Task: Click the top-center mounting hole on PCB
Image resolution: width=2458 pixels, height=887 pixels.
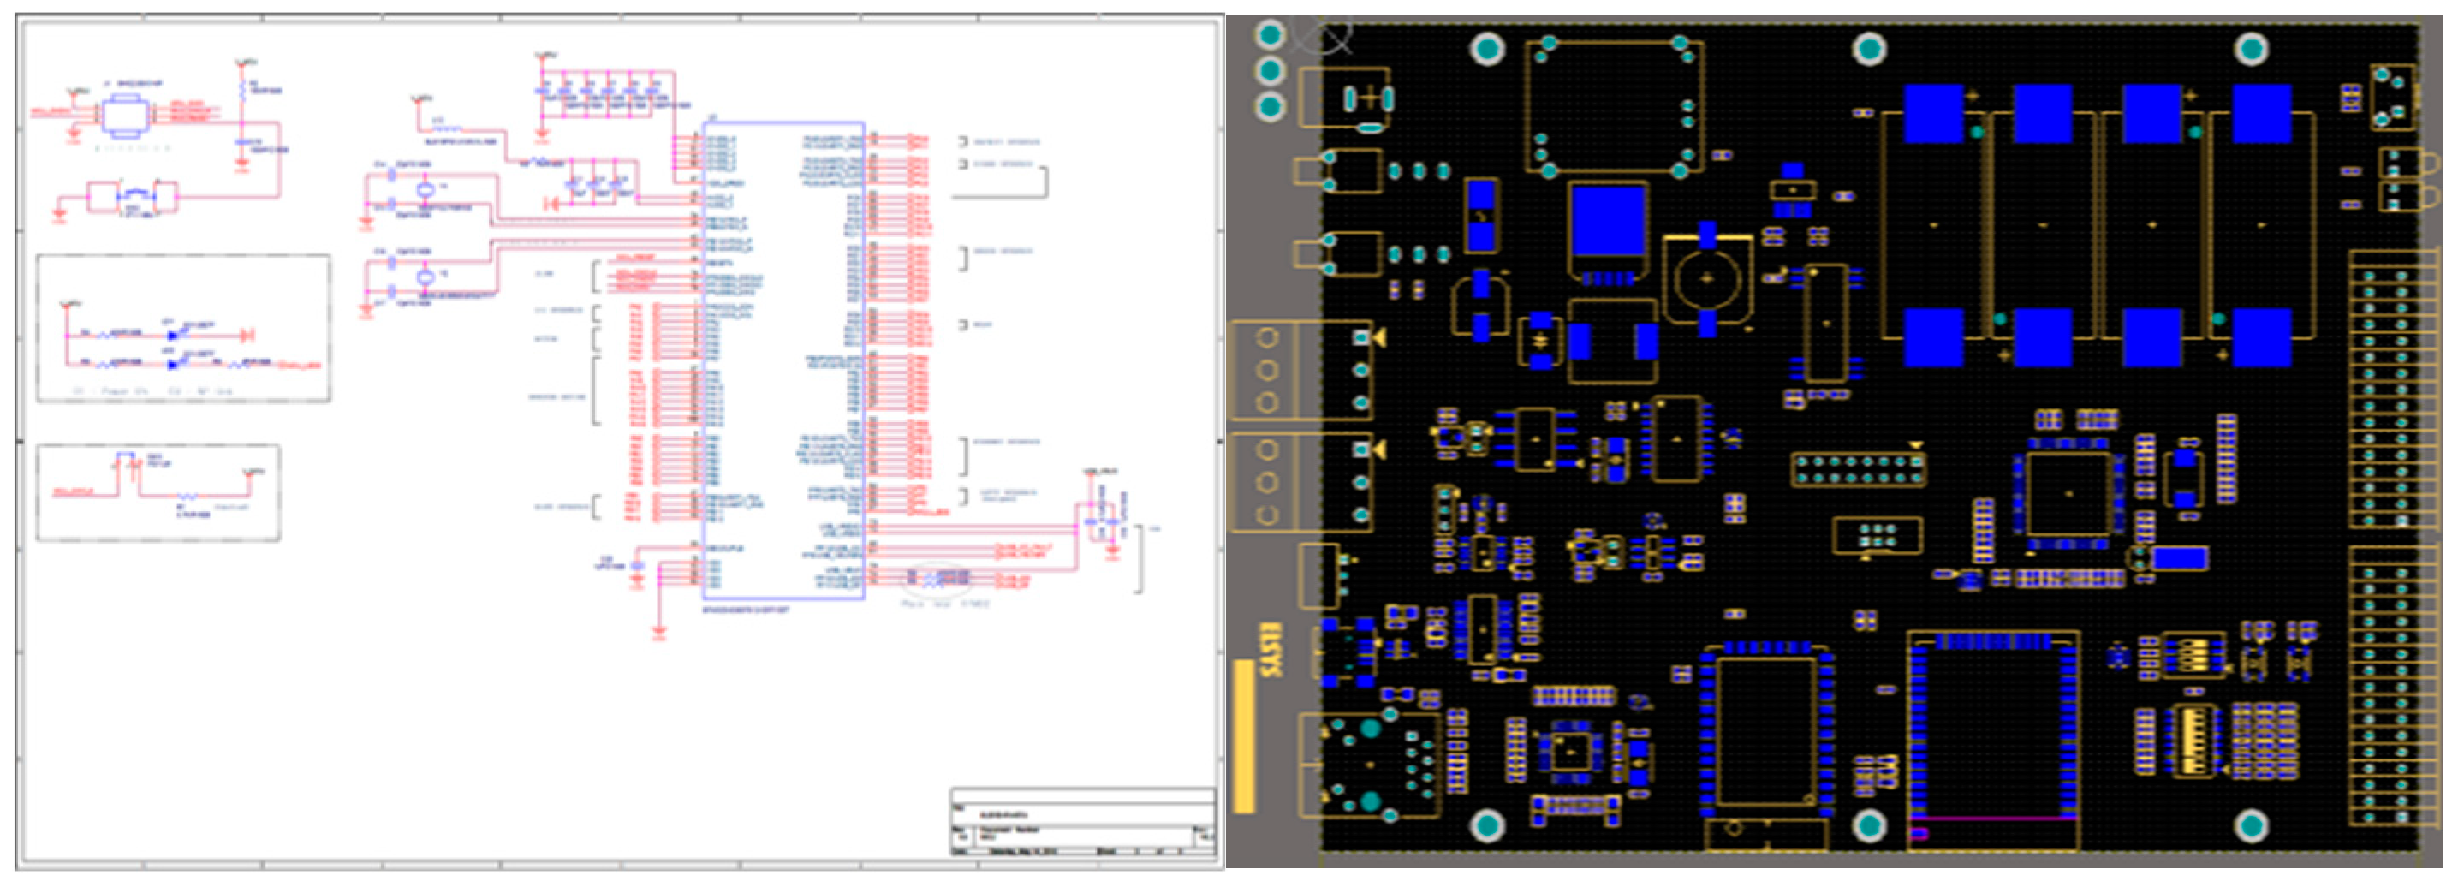Action: (x=1868, y=48)
